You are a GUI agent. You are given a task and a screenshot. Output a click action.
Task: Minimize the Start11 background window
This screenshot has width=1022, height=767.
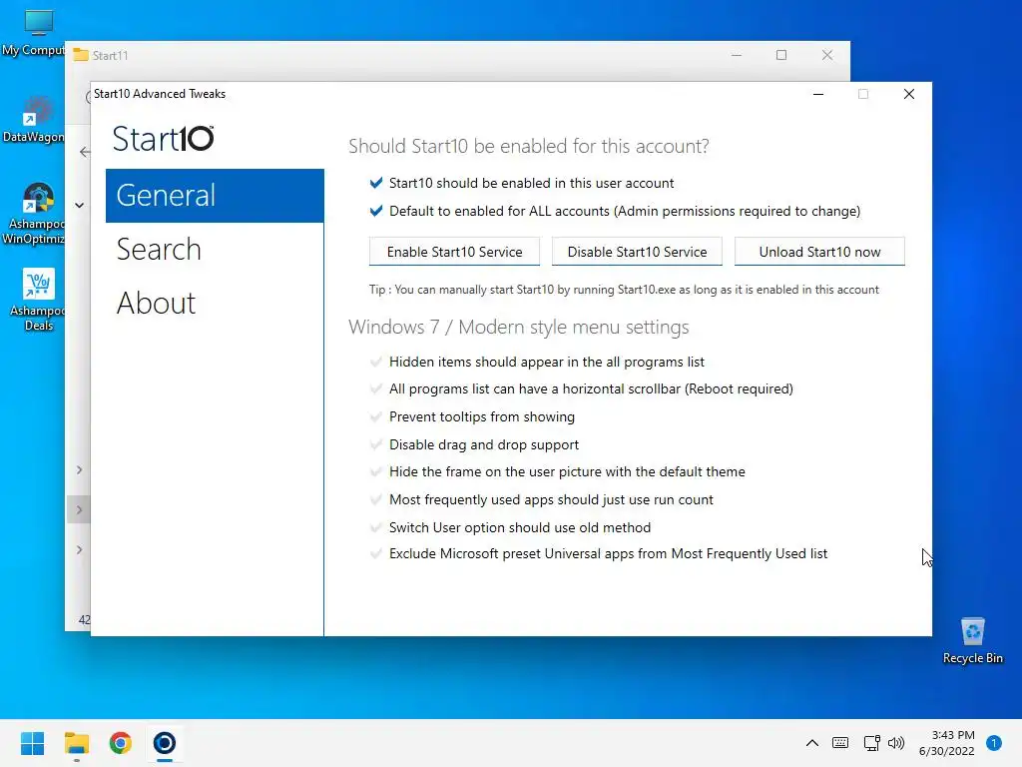point(737,56)
